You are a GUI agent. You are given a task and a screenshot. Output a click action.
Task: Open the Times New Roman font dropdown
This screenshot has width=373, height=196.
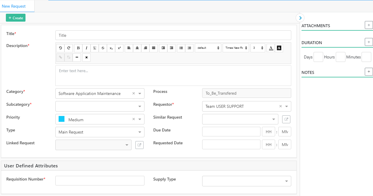click(x=236, y=48)
